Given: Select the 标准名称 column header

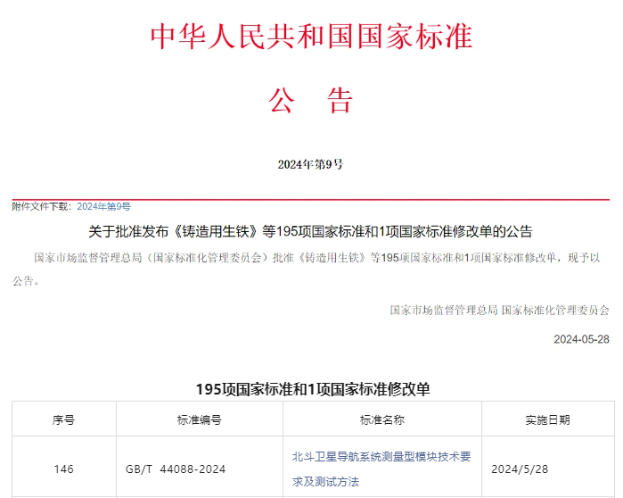Looking at the screenshot, I should [381, 419].
